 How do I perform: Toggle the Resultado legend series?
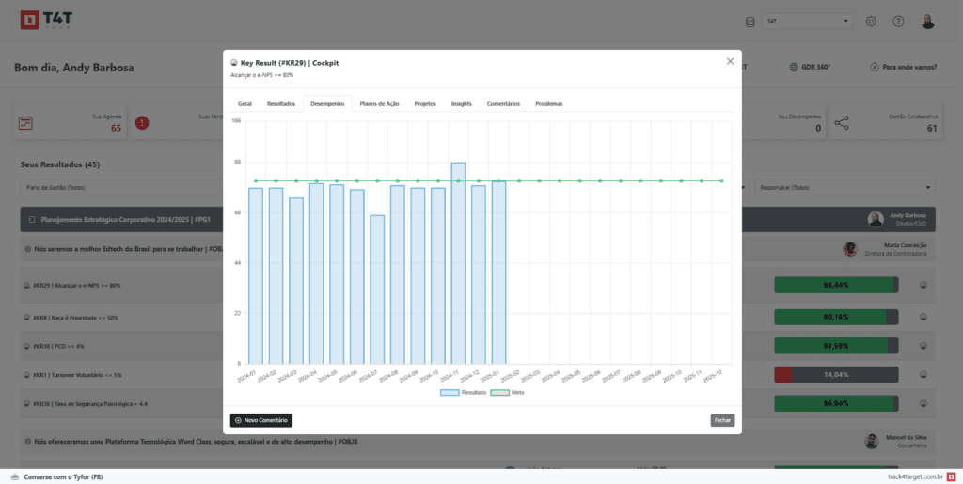(463, 391)
